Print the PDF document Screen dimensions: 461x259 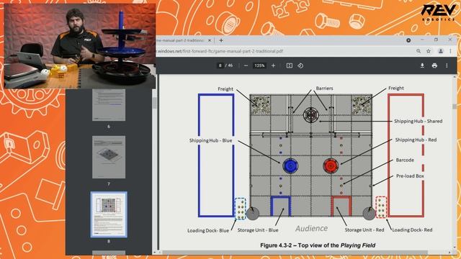(x=434, y=65)
